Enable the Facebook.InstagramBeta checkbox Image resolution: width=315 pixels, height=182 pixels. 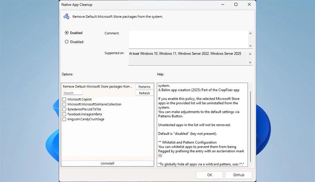click(x=64, y=114)
